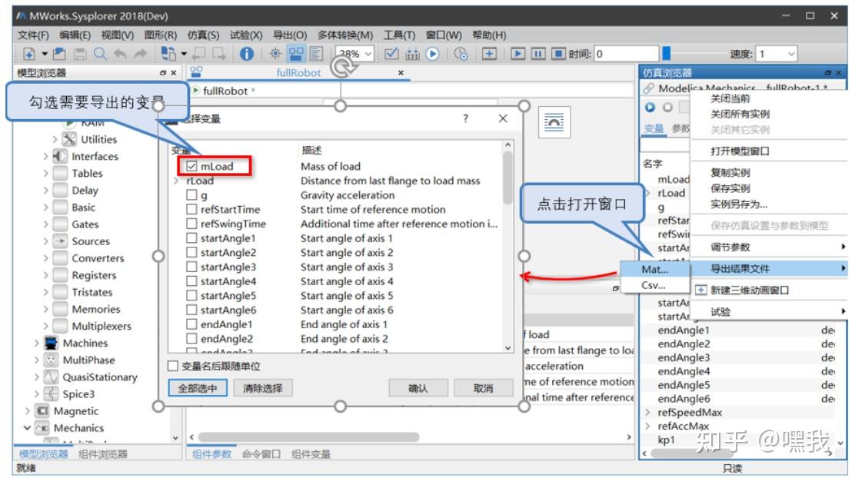Viewport: 852px width, 478px height.
Task: Click the 全部选中 button
Action: click(x=198, y=388)
